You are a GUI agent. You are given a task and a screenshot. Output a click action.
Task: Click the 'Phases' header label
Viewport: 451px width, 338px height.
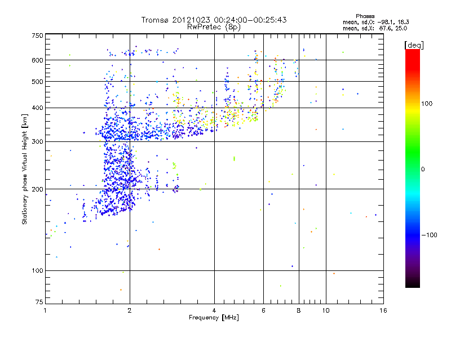tap(365, 16)
